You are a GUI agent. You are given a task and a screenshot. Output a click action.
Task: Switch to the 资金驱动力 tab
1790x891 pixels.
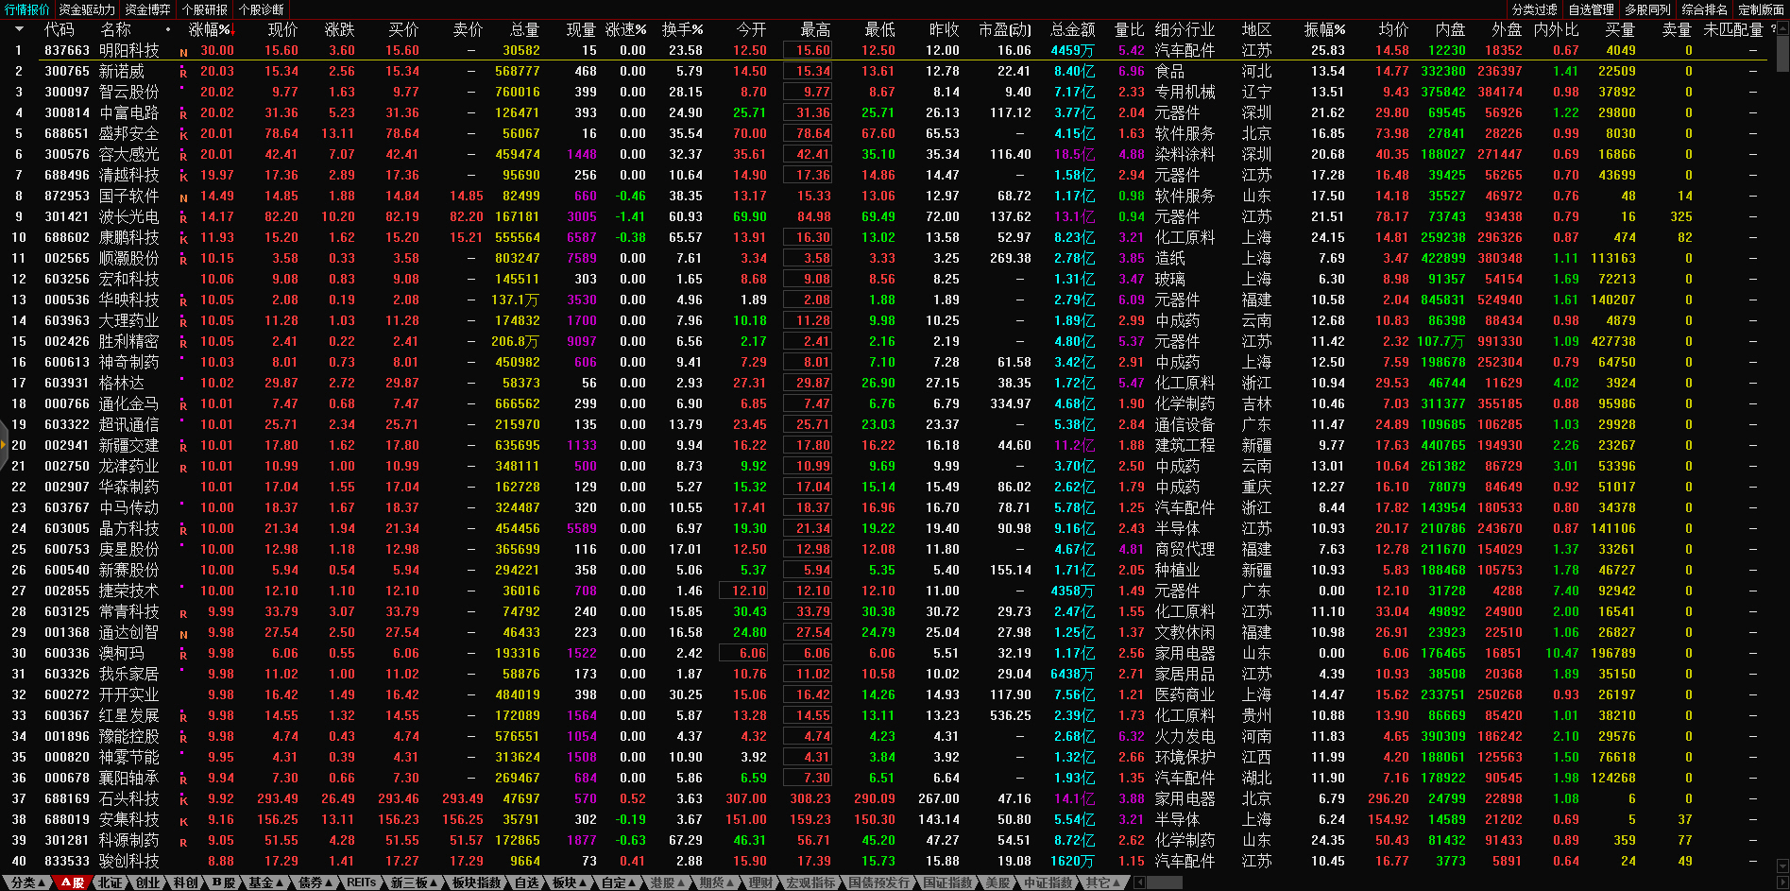[87, 9]
